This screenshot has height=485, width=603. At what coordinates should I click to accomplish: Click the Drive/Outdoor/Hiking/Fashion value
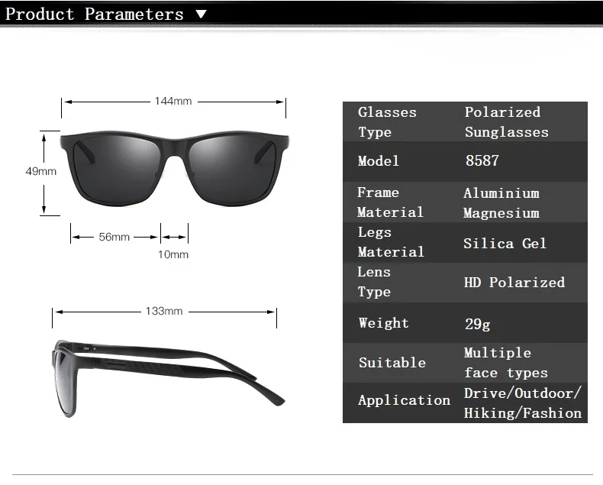point(523,403)
